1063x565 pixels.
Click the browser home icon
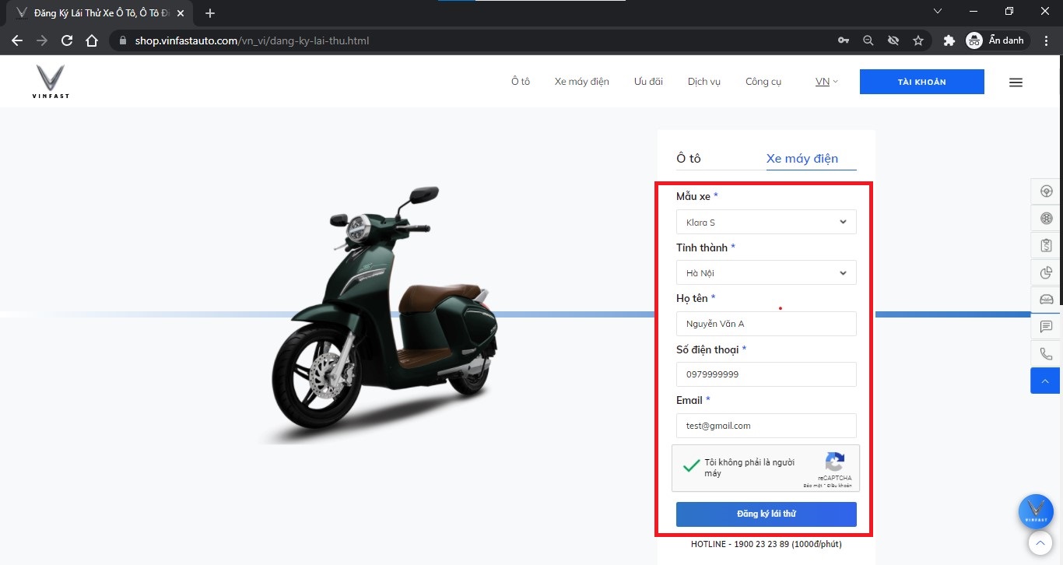92,40
